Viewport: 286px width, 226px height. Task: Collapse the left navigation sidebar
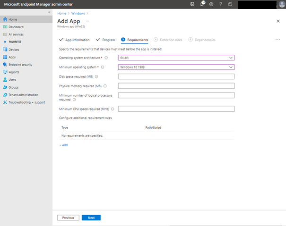click(49, 12)
